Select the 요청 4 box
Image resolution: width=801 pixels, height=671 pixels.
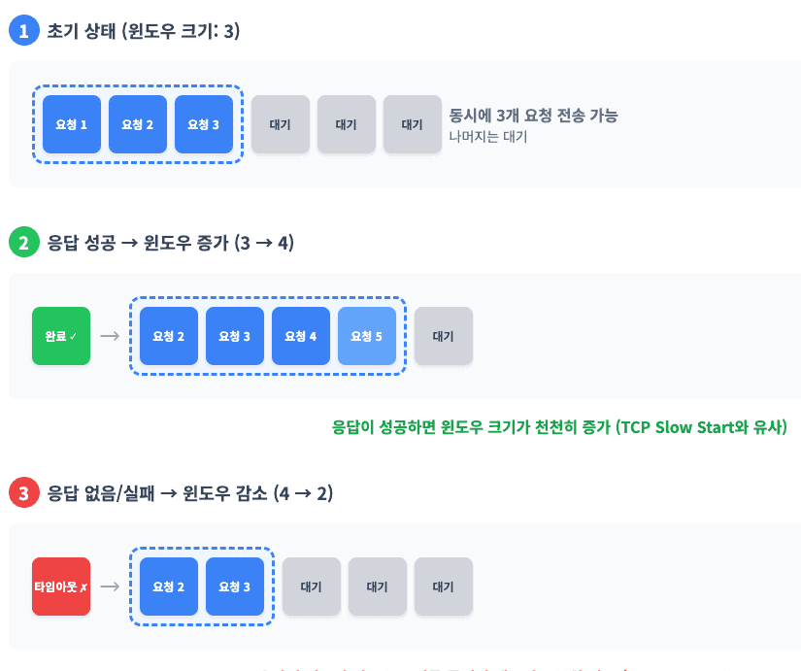click(x=301, y=336)
